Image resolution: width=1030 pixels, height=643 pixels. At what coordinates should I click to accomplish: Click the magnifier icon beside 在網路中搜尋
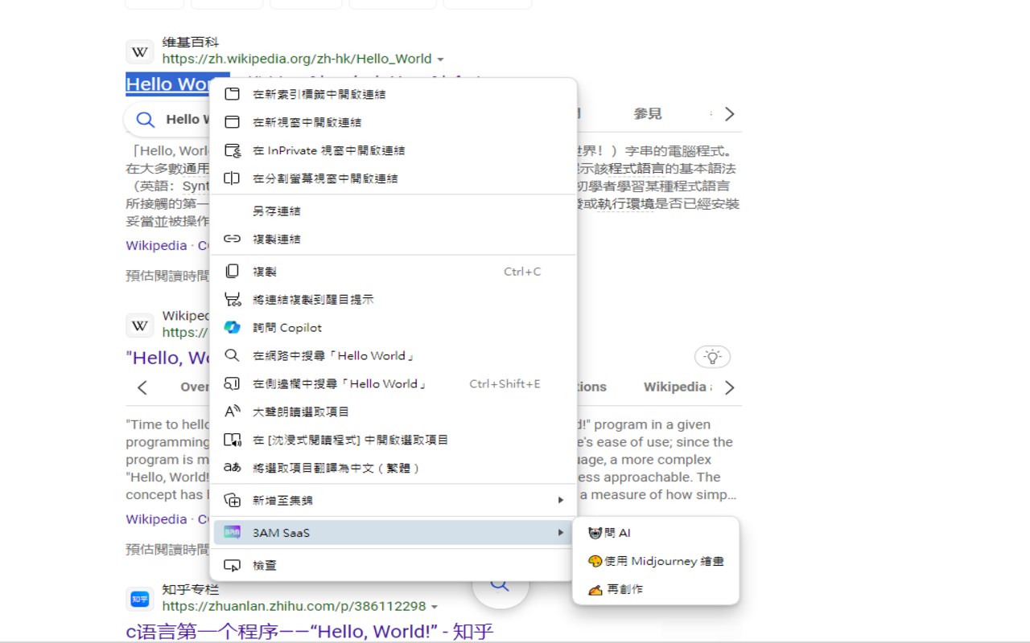point(232,355)
